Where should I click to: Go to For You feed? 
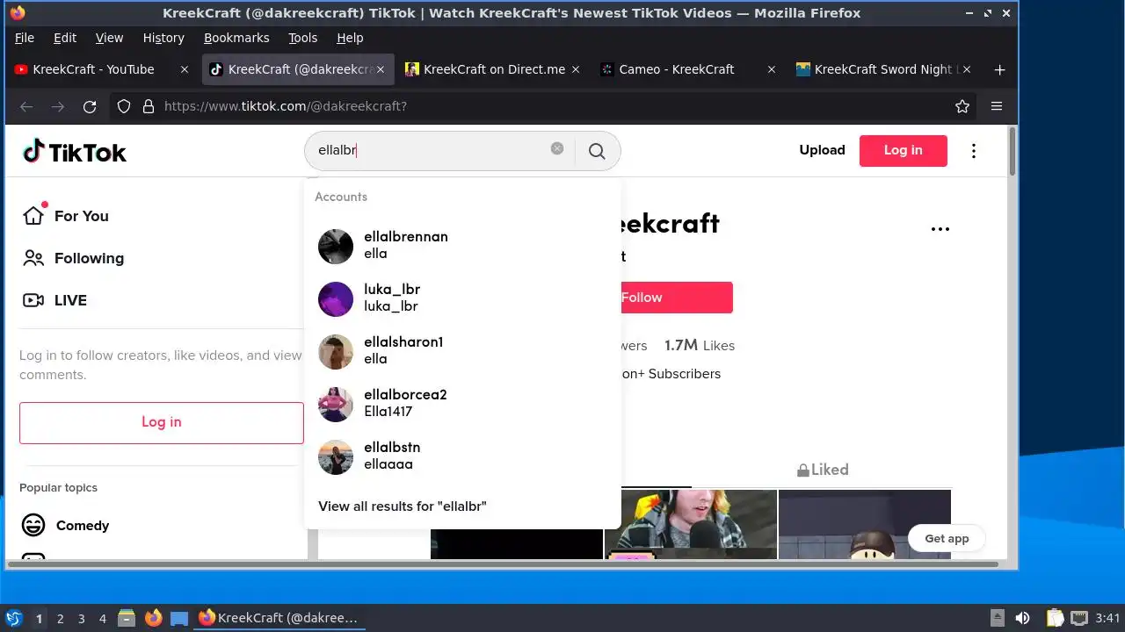coord(66,216)
